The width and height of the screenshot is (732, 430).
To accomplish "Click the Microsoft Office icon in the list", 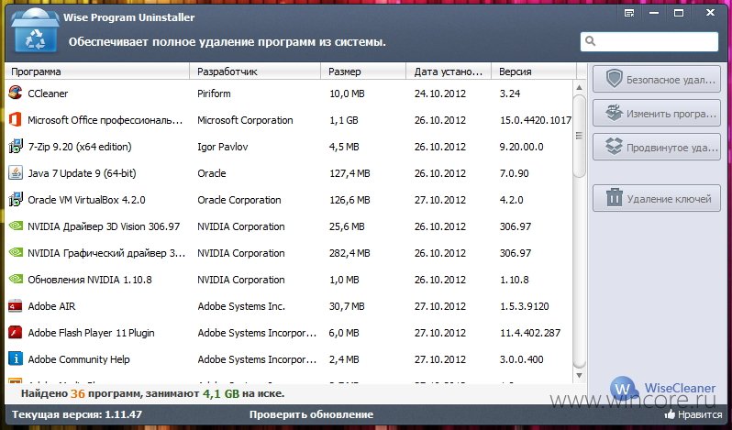I will point(16,120).
